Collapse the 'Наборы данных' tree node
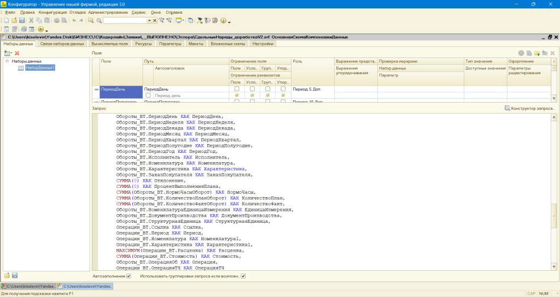Screen dimensions: 560x297 (7, 61)
